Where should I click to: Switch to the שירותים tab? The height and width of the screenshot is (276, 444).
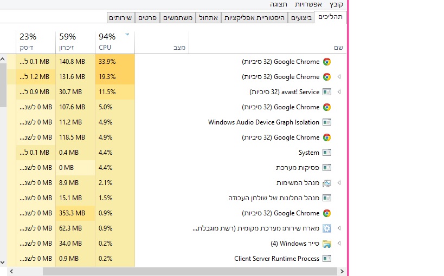pos(120,18)
